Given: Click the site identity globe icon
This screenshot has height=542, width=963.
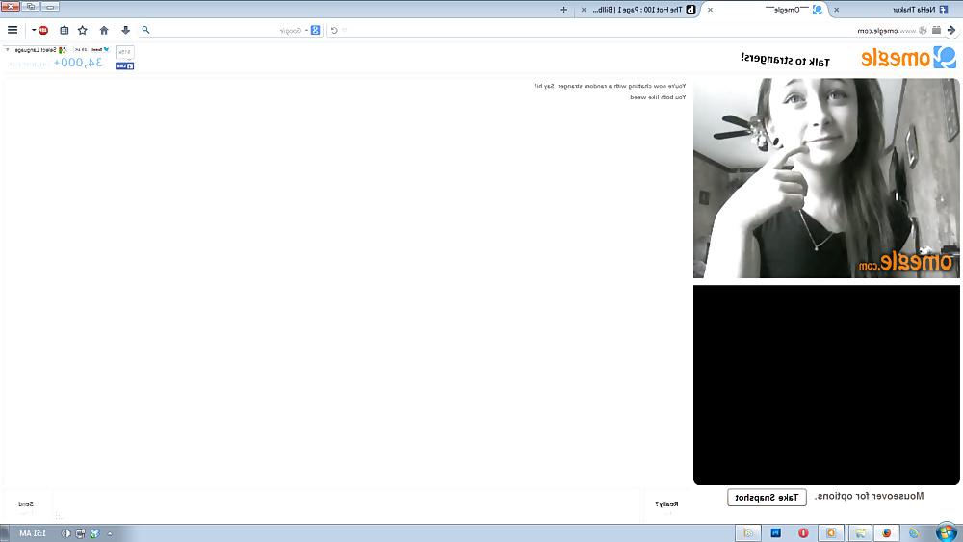Looking at the screenshot, I should click(922, 30).
